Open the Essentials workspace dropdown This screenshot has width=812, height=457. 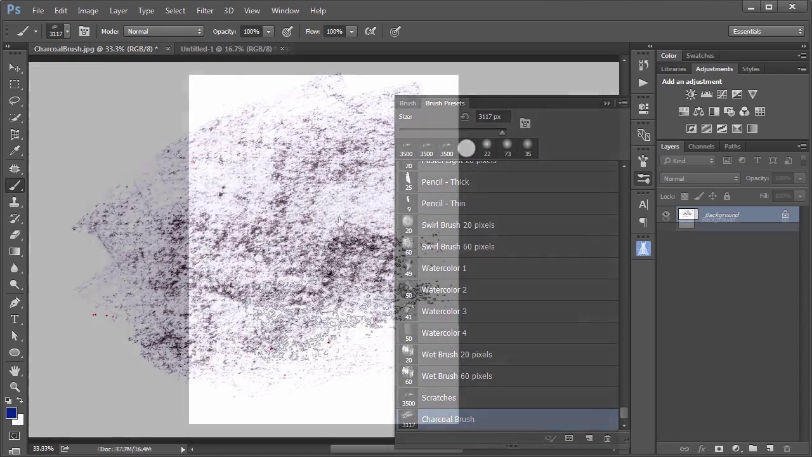[766, 31]
